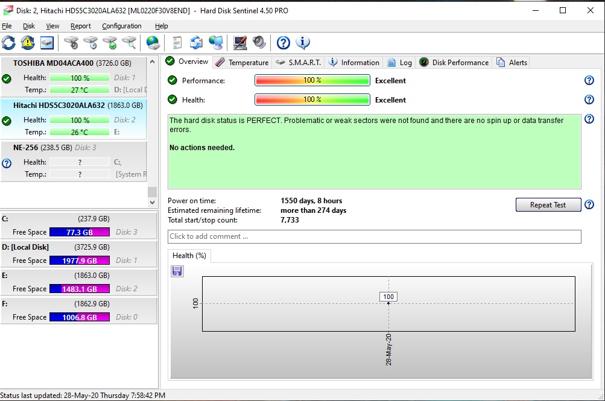Select the Health (%) graph tab
Image resolution: width=605 pixels, height=401 pixels.
pyautogui.click(x=189, y=256)
